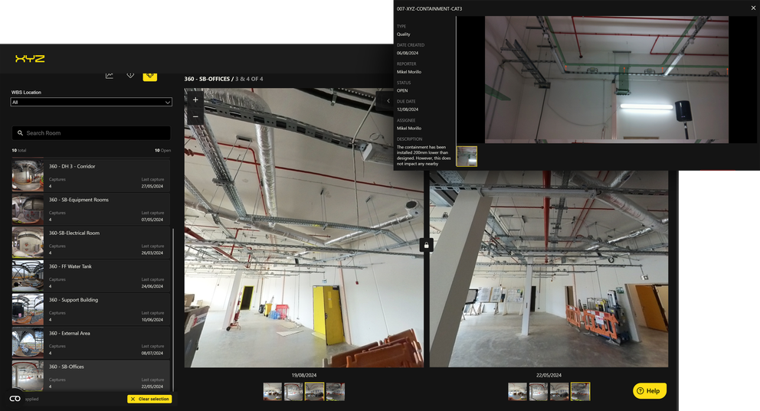Viewport: 760px width, 411px height.
Task: Close the 007-XYZ-CONTAINMENT-CAT3 issue panel
Action: pos(753,8)
